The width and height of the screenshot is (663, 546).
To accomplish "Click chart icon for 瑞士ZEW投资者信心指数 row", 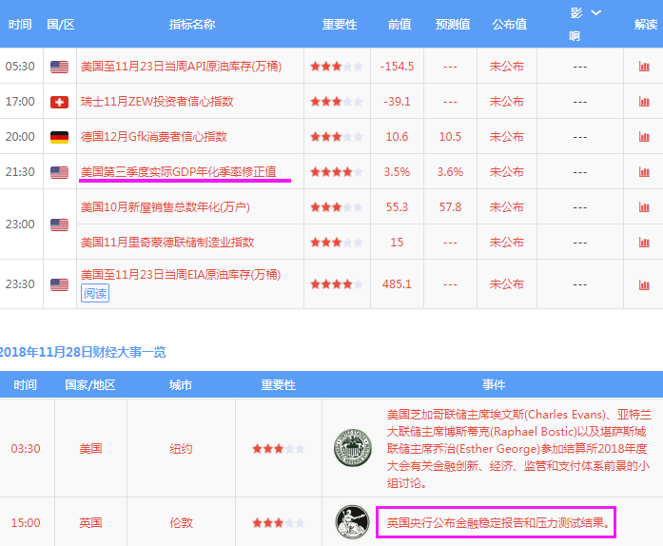I will (x=644, y=102).
